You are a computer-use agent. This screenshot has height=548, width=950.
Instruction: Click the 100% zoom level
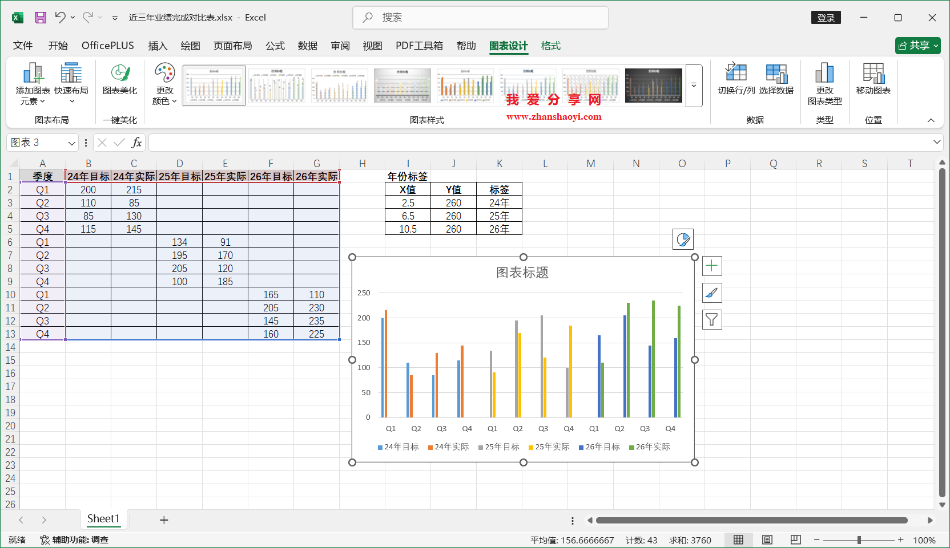924,540
